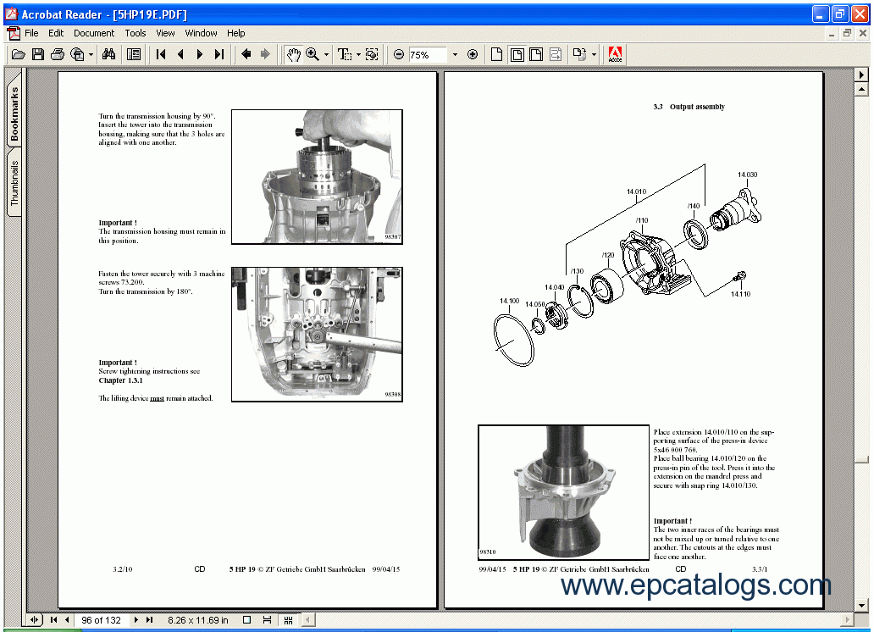Zoom out using the minus button

pyautogui.click(x=398, y=54)
